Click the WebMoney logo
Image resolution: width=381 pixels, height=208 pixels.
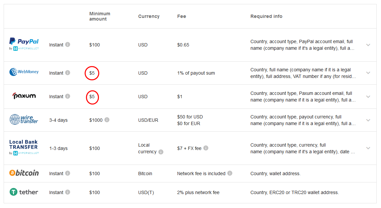(24, 72)
